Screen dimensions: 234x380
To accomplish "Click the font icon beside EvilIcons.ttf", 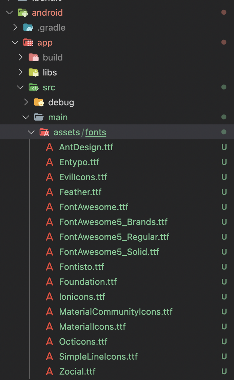I will [x=50, y=177].
